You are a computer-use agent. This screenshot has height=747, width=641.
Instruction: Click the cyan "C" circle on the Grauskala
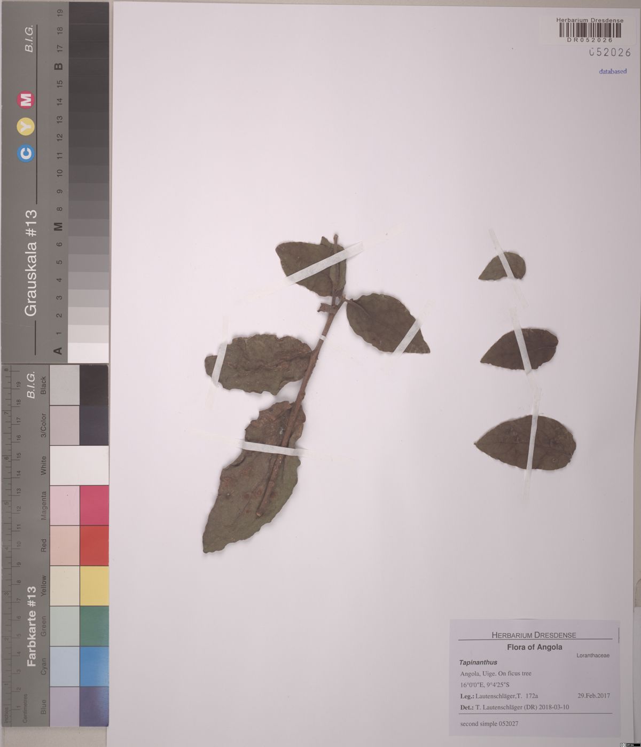tap(26, 154)
